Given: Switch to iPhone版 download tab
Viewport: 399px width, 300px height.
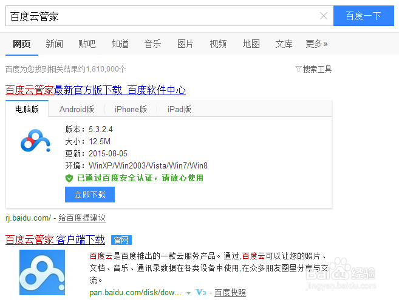Looking at the screenshot, I should (131, 109).
